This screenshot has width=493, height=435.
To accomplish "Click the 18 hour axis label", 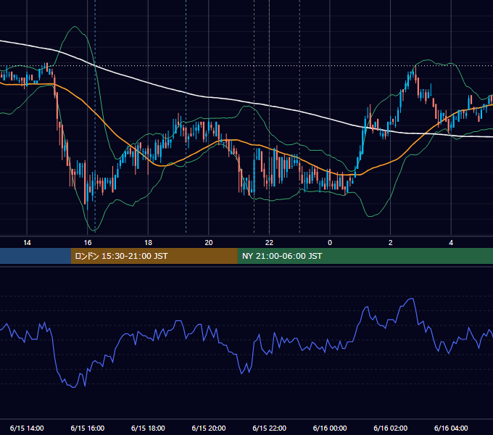I will 148,243.
